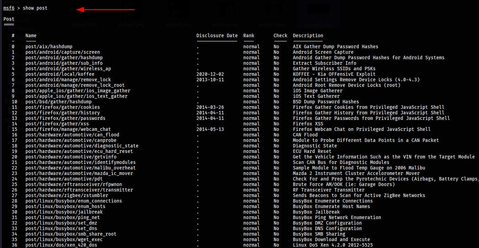479x248 pixels.
Task: Click the red arrow annotation
Action: 105,9
